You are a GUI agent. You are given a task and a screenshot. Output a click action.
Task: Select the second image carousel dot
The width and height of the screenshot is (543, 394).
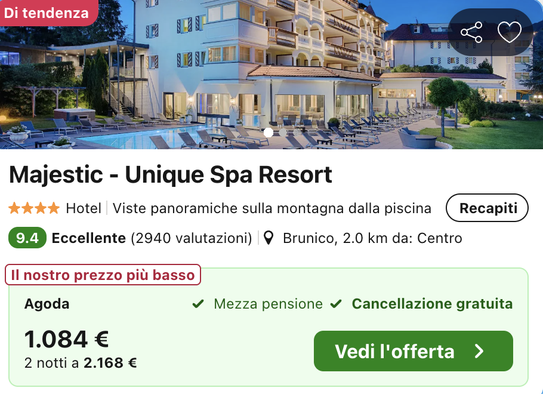tap(283, 133)
